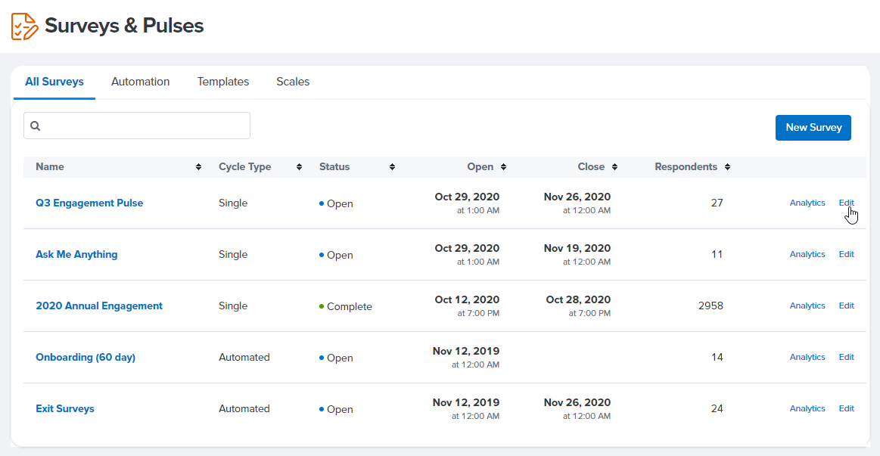Image resolution: width=880 pixels, height=456 pixels.
Task: Edit the 2020 Annual Engagement survey
Action: tap(846, 306)
